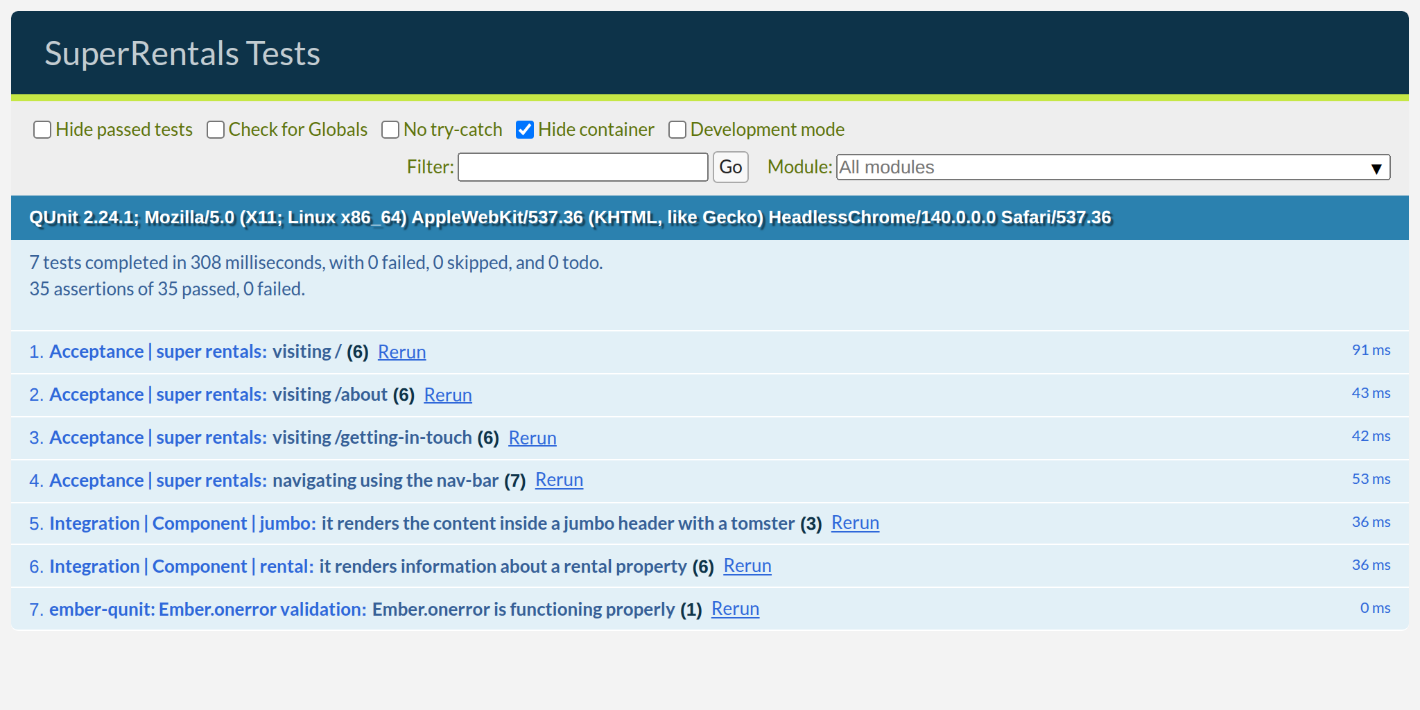Screen dimensions: 1420x710
Task: Enable the "No try-catch" checkbox
Action: pos(390,129)
